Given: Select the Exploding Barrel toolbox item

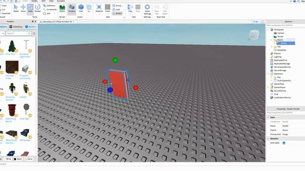Looking at the screenshot, I should point(12,113).
